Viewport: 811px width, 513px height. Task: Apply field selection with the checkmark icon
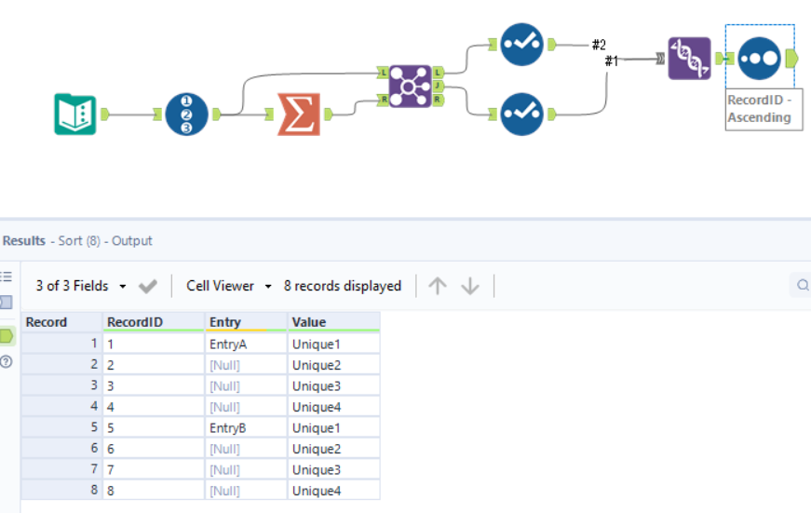148,286
